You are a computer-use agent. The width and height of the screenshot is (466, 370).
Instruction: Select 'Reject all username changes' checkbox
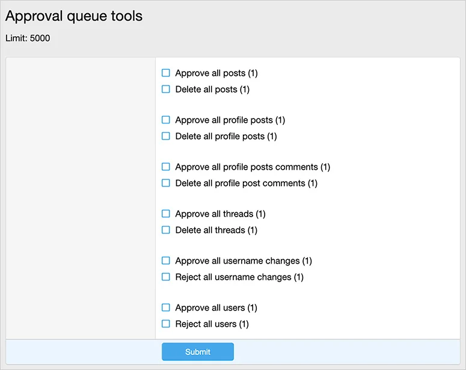point(166,277)
